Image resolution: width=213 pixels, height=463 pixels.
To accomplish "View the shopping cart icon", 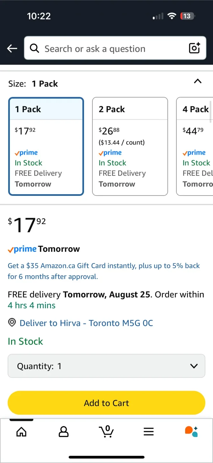I will point(106,432).
